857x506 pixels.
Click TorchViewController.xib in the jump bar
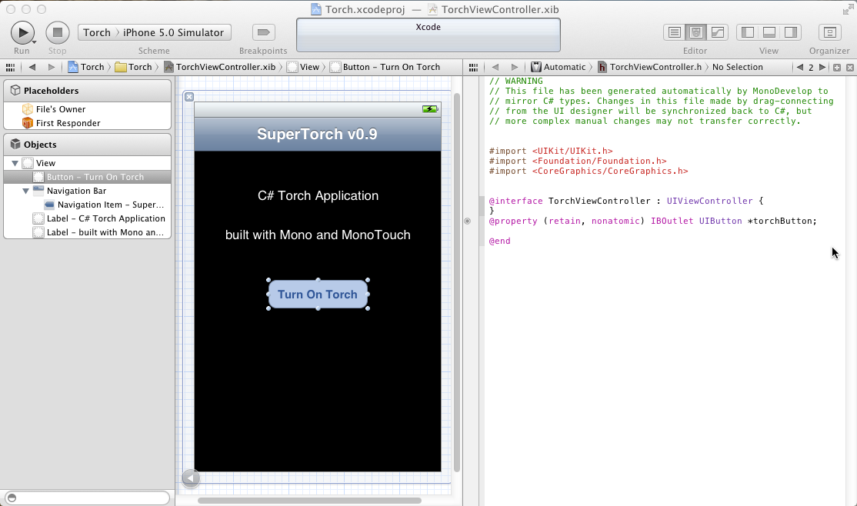tap(225, 67)
